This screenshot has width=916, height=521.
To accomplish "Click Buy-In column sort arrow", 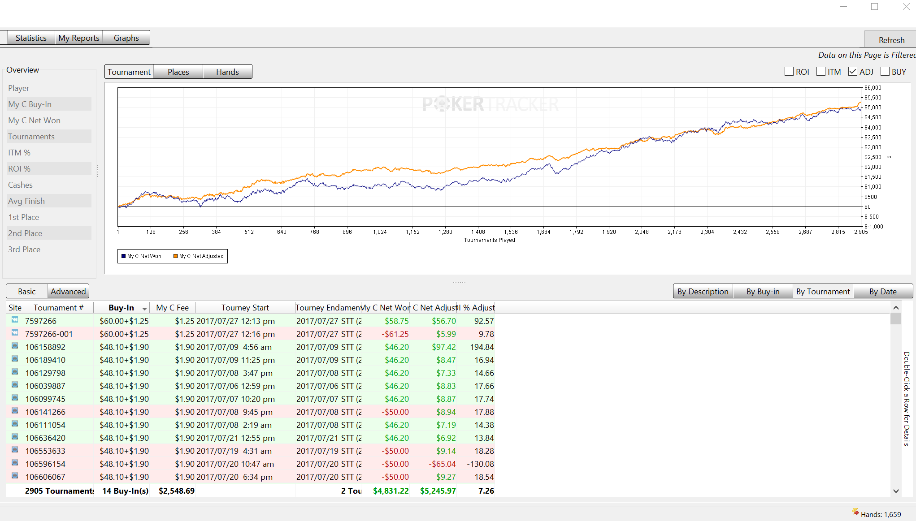I will coord(144,309).
